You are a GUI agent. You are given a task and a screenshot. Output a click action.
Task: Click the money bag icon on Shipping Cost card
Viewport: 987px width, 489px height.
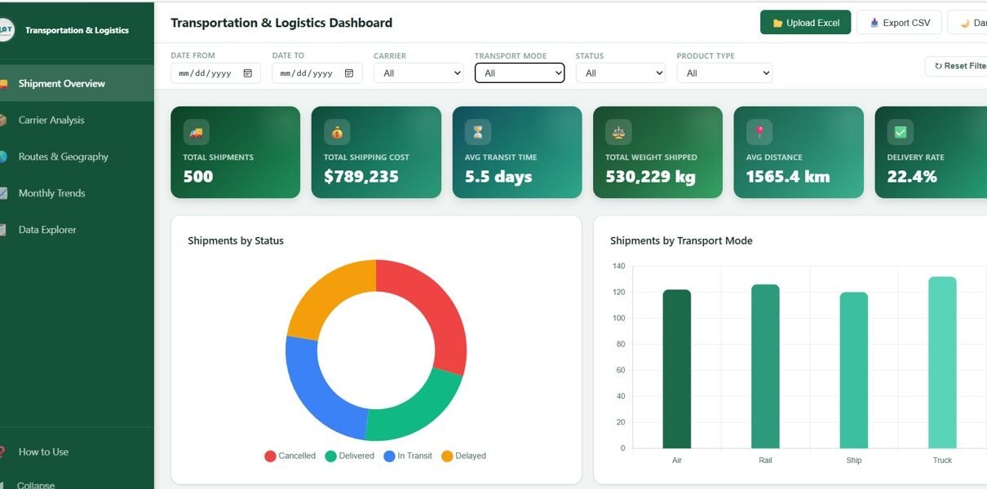coord(337,132)
